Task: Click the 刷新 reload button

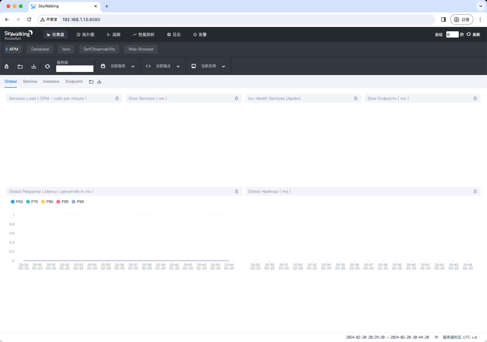Action: tap(473, 34)
